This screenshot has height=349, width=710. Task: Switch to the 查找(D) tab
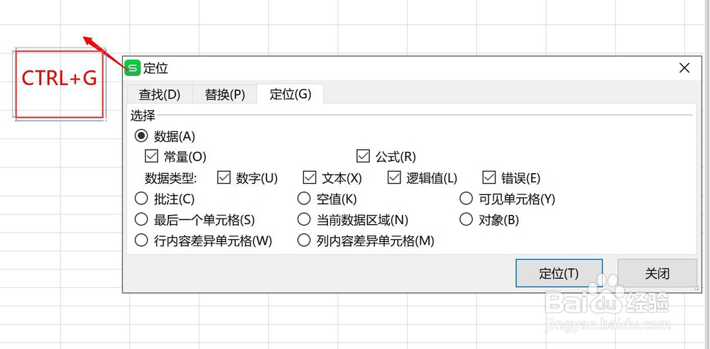click(159, 94)
